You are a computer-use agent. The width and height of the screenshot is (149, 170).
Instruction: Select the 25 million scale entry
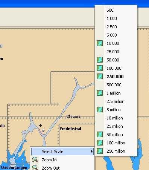click(115, 126)
